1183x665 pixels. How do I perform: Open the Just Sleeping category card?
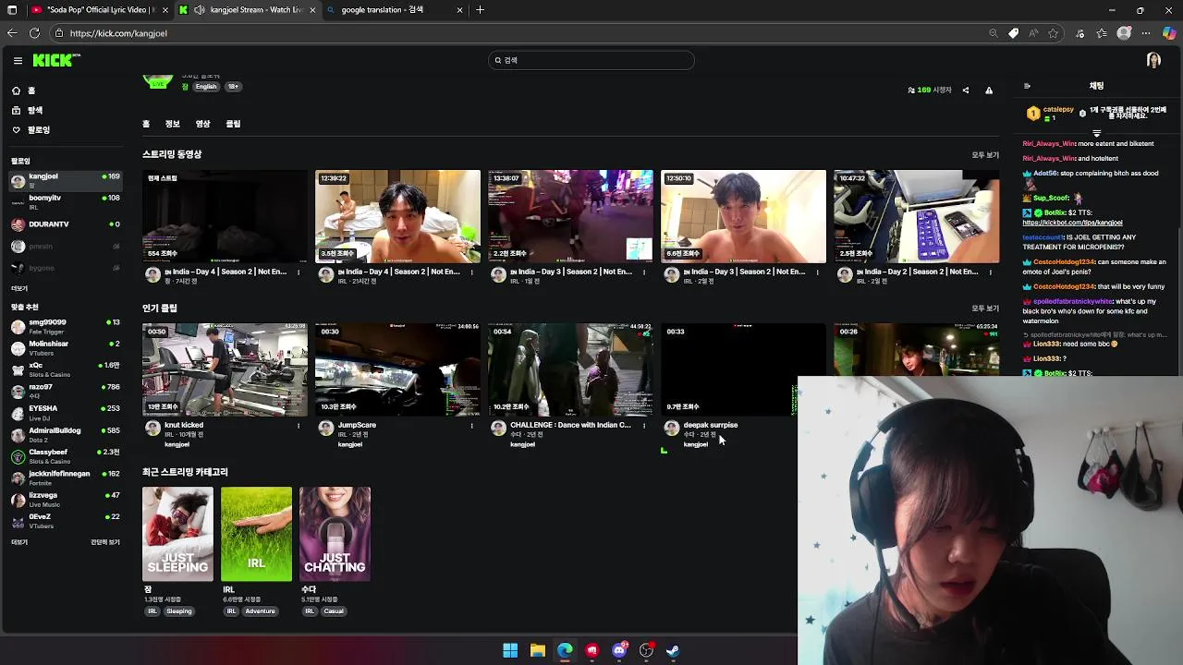(177, 534)
